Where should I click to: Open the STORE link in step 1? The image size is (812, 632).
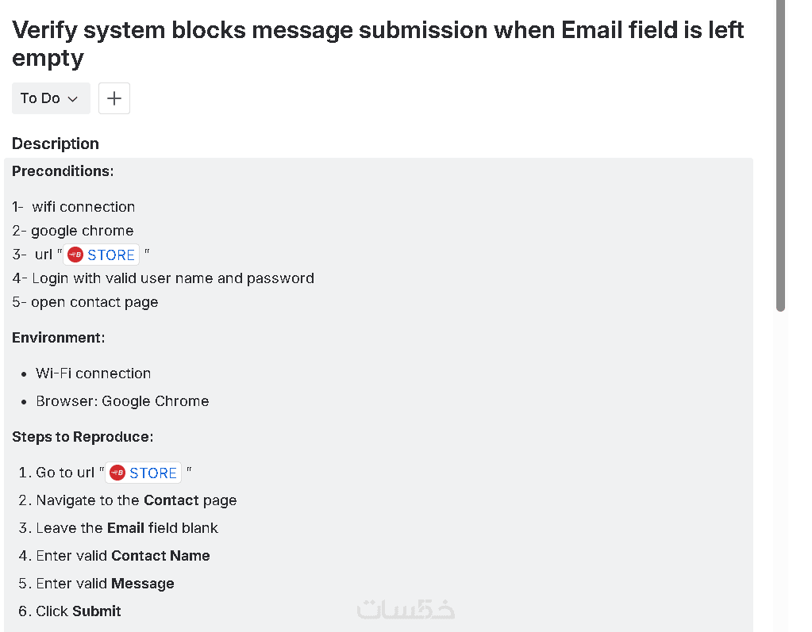[152, 473]
